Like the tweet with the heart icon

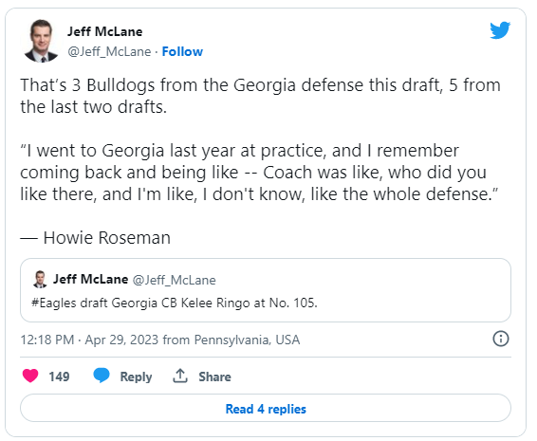pyautogui.click(x=30, y=376)
